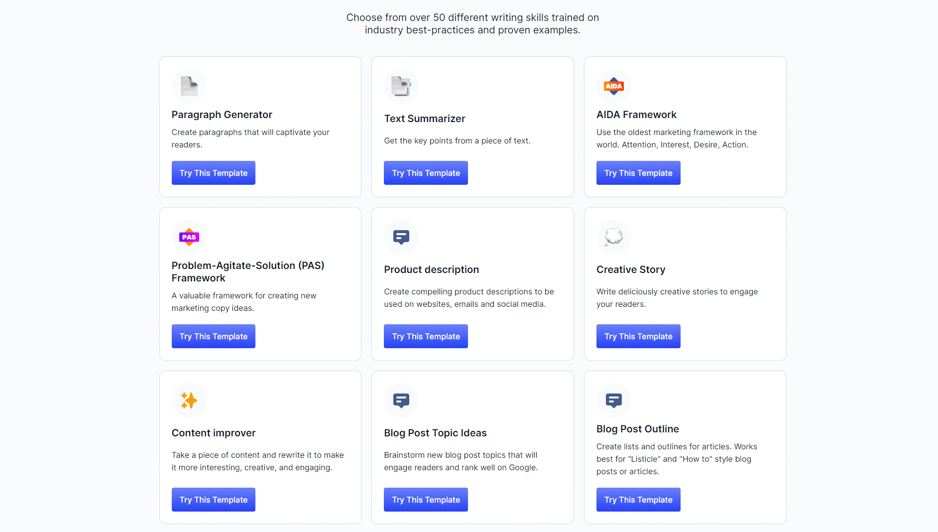Click the Blog Post Outline icon
The height and width of the screenshot is (532, 938).
pos(613,400)
